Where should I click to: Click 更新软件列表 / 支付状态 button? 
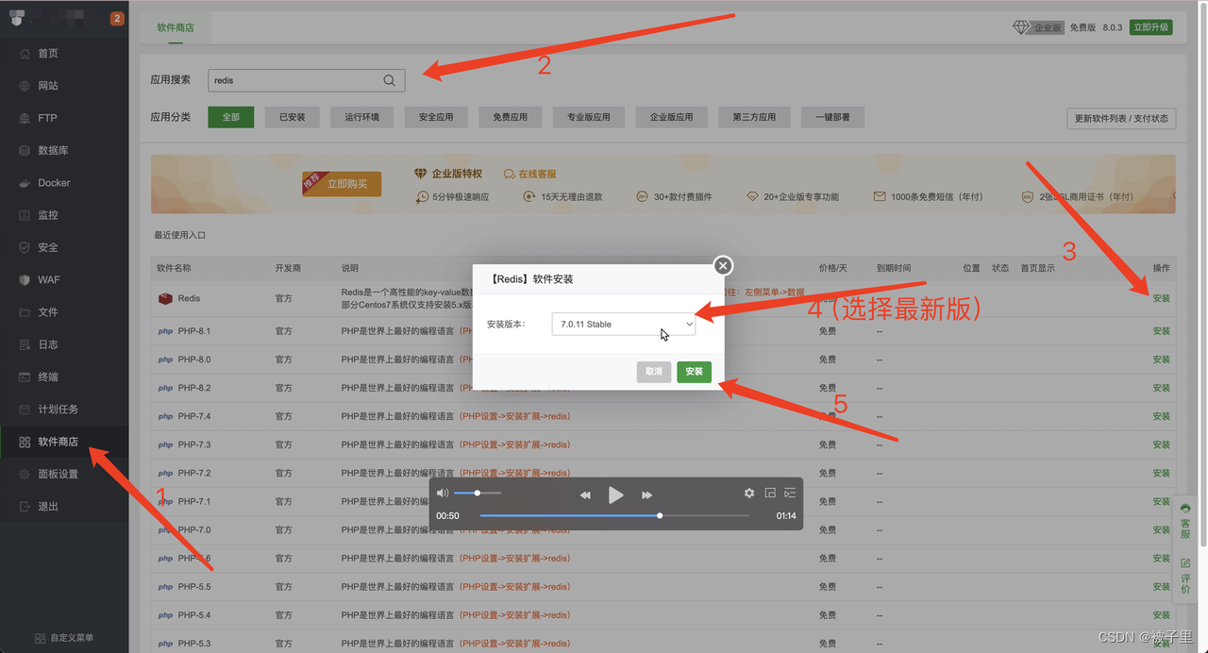pos(1120,118)
